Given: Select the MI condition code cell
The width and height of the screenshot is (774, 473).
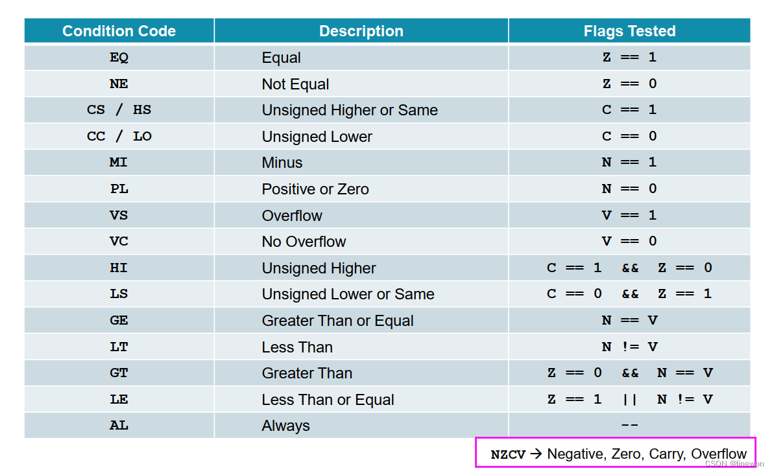Looking at the screenshot, I should coord(119,163).
